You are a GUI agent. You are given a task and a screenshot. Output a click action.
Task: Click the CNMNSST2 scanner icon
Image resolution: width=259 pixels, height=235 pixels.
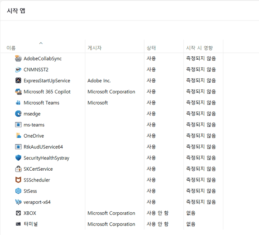[18, 69]
